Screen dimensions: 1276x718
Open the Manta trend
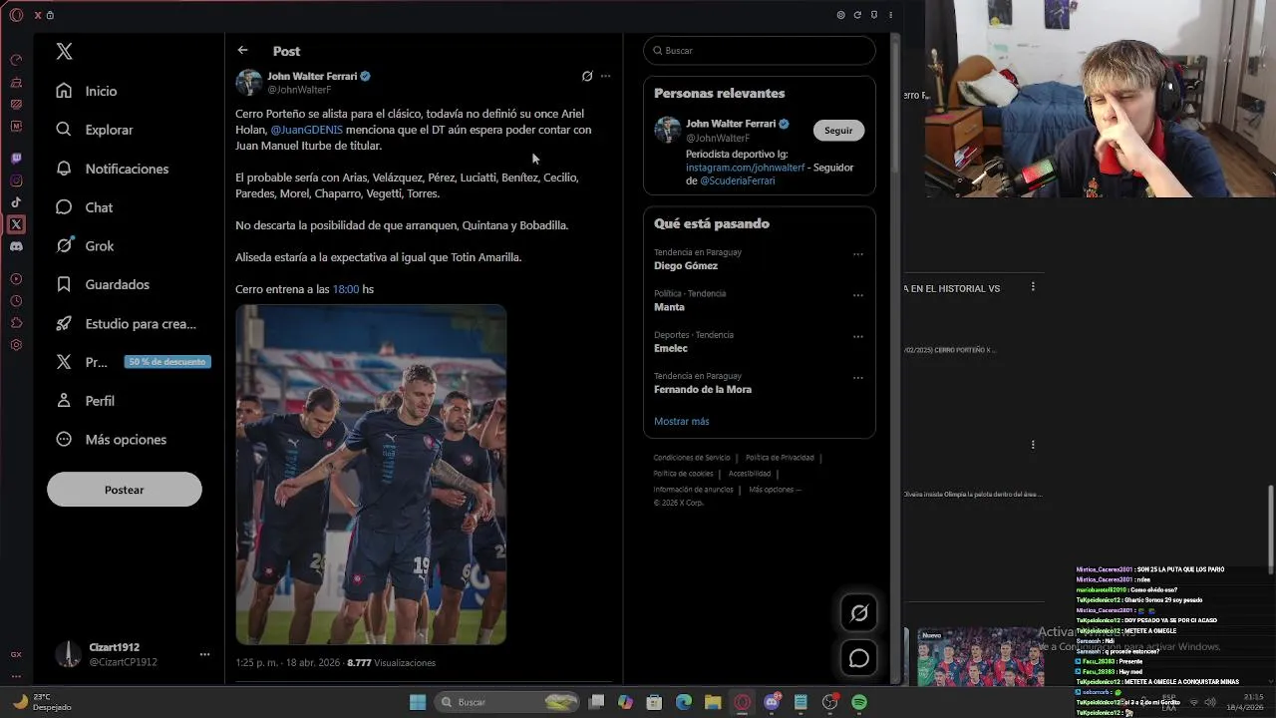(x=669, y=307)
